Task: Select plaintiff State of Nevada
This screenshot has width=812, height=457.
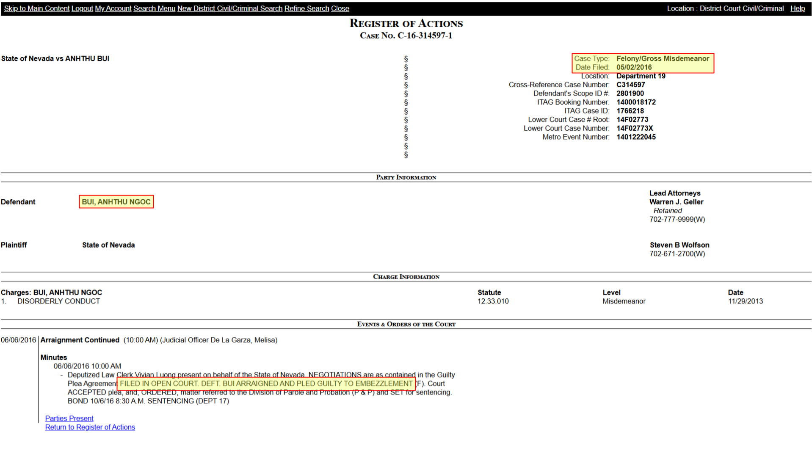Action: tap(108, 245)
